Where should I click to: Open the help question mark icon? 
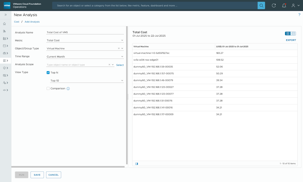click(x=299, y=15)
